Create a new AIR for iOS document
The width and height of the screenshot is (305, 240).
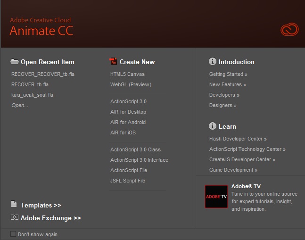pos(123,132)
